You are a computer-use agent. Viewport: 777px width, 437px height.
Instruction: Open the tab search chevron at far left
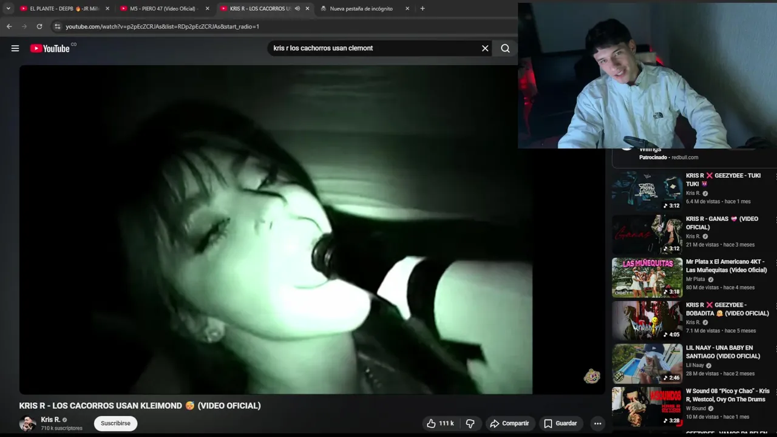coord(8,8)
